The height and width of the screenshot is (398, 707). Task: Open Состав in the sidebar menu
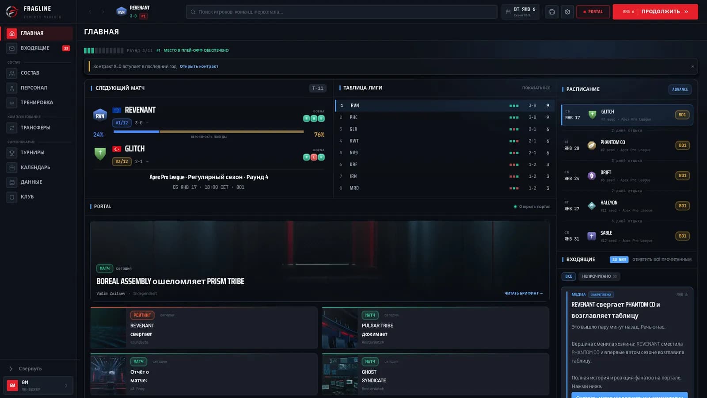tap(39, 73)
